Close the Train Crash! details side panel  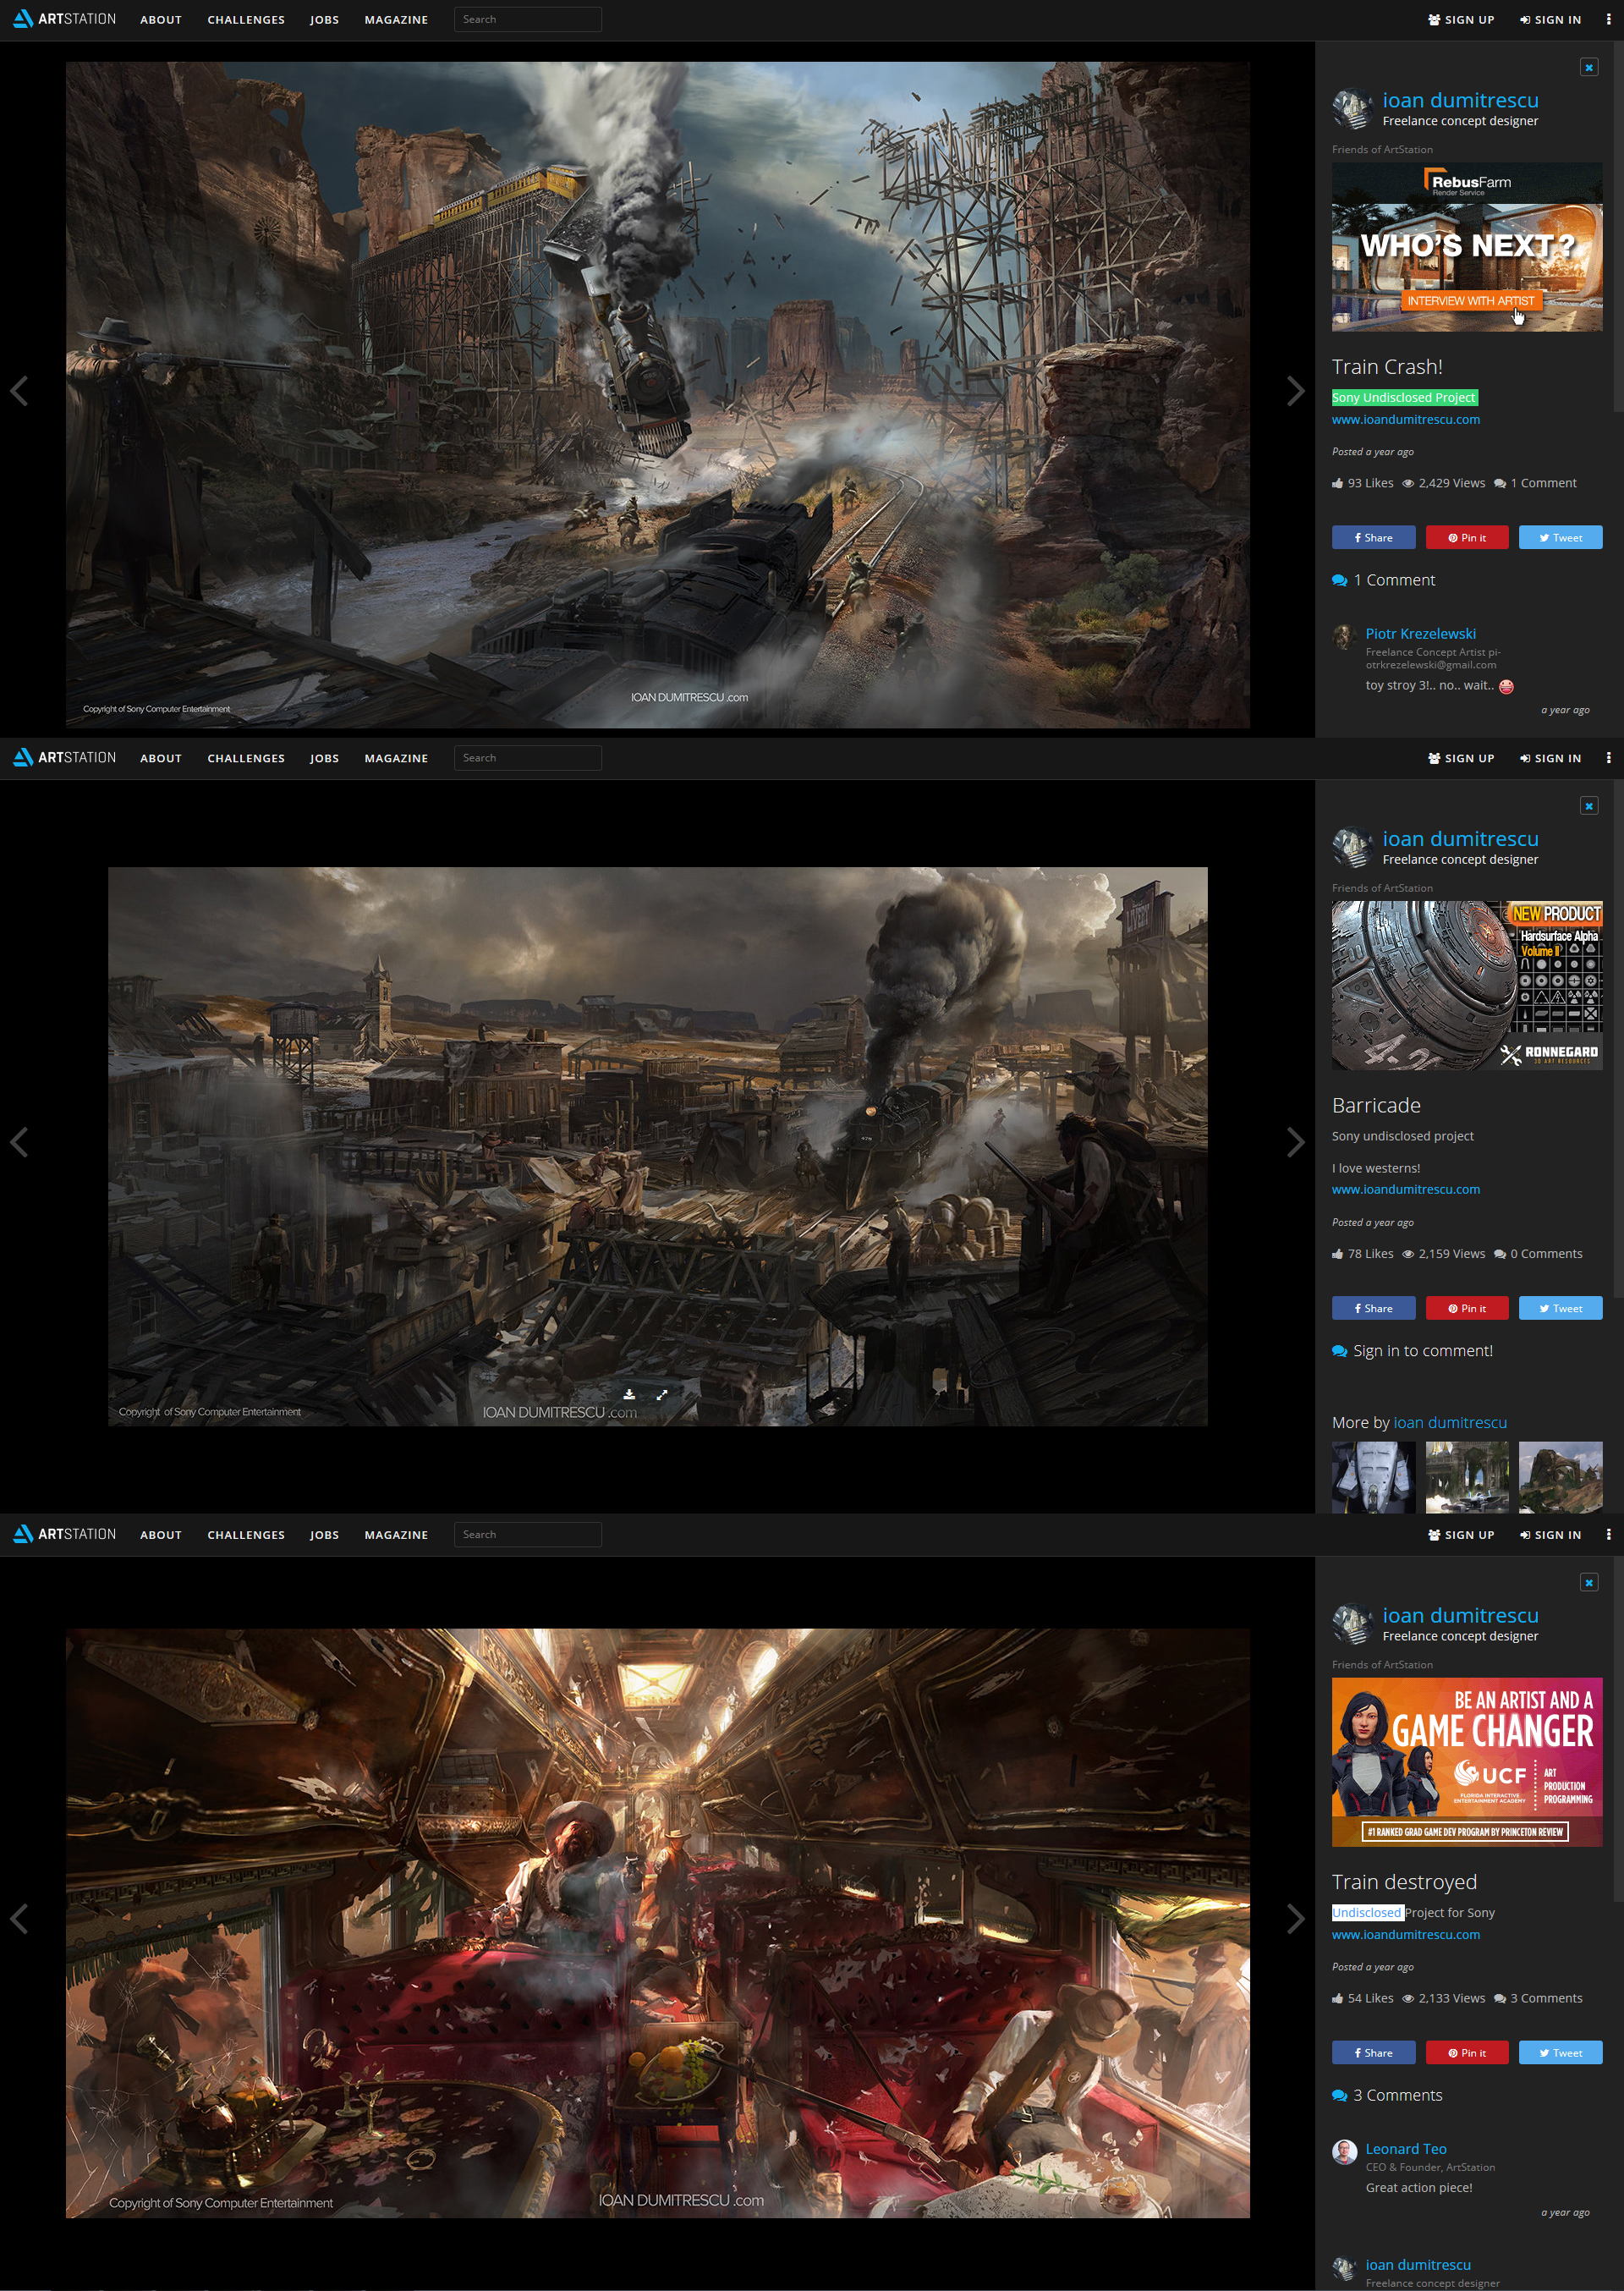tap(1588, 67)
